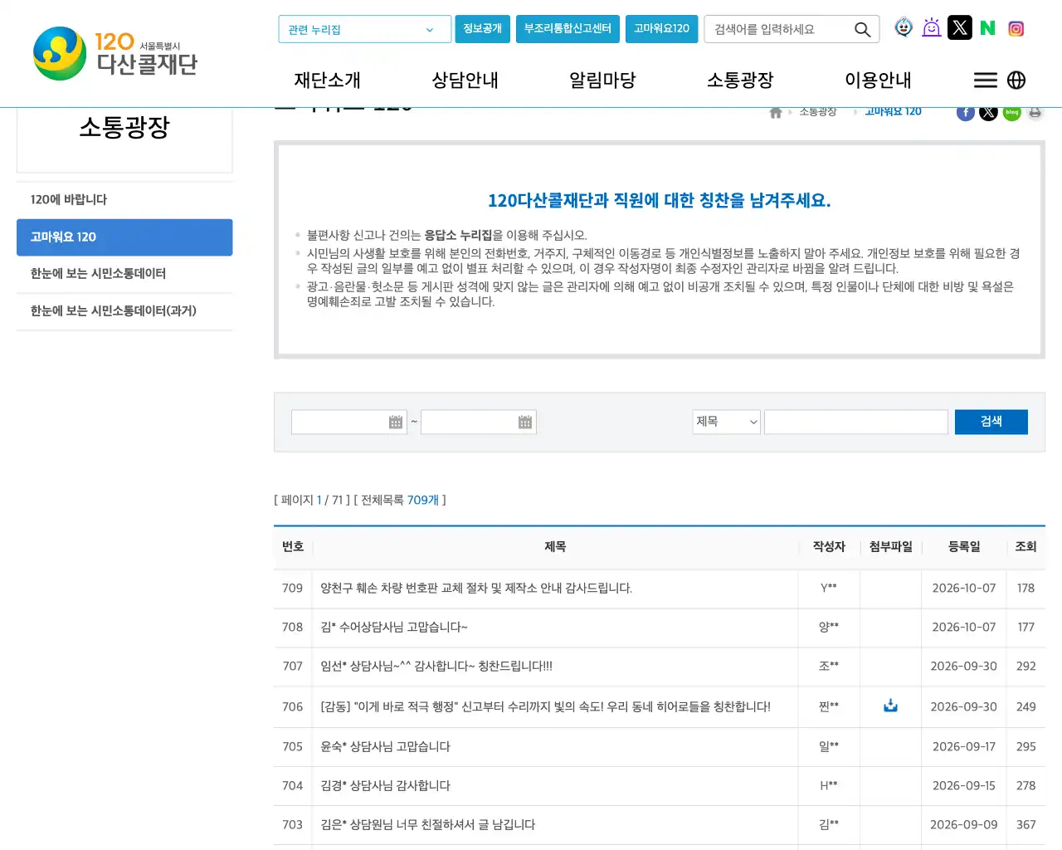Click the keyword input next to 제목
The width and height of the screenshot is (1062, 850).
pos(856,422)
